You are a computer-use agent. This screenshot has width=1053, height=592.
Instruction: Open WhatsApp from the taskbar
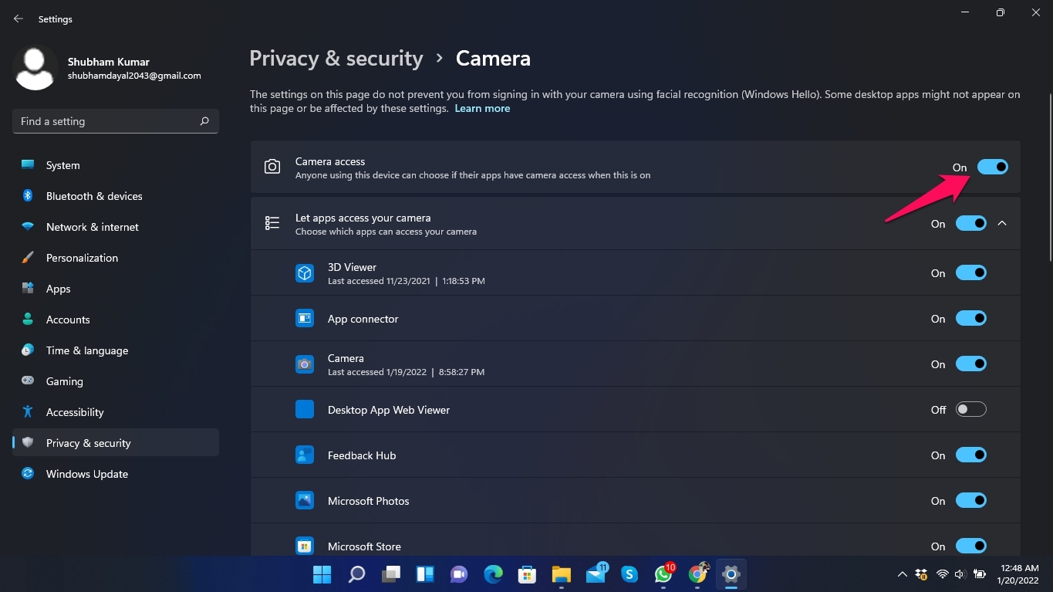[x=663, y=574]
